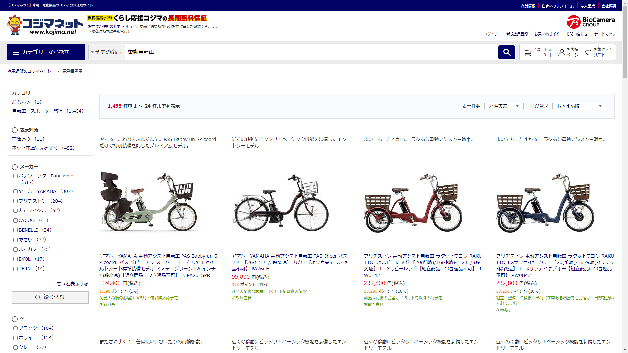Screen dimensions: 628x353
Task: Open the 24件表示 display count dropdown
Action: tap(504, 106)
